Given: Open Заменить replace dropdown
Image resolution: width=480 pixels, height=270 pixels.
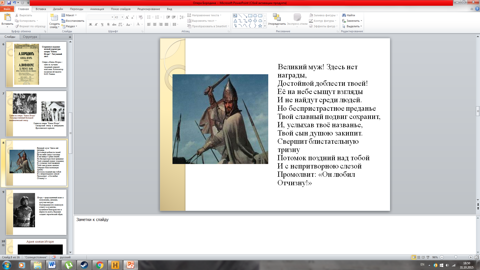Looking at the screenshot, I should click(x=352, y=21).
